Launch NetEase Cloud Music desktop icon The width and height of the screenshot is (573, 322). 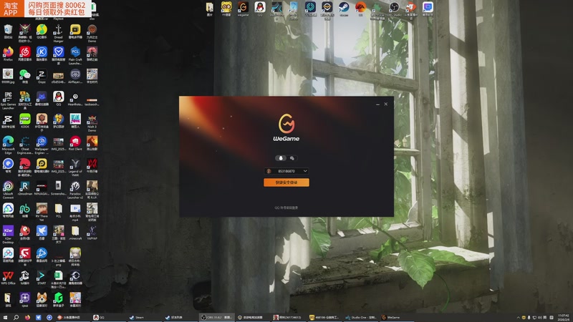[25, 54]
